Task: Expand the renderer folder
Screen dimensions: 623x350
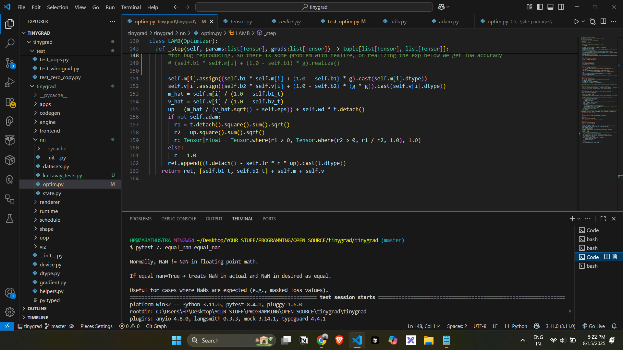Action: pos(49,202)
